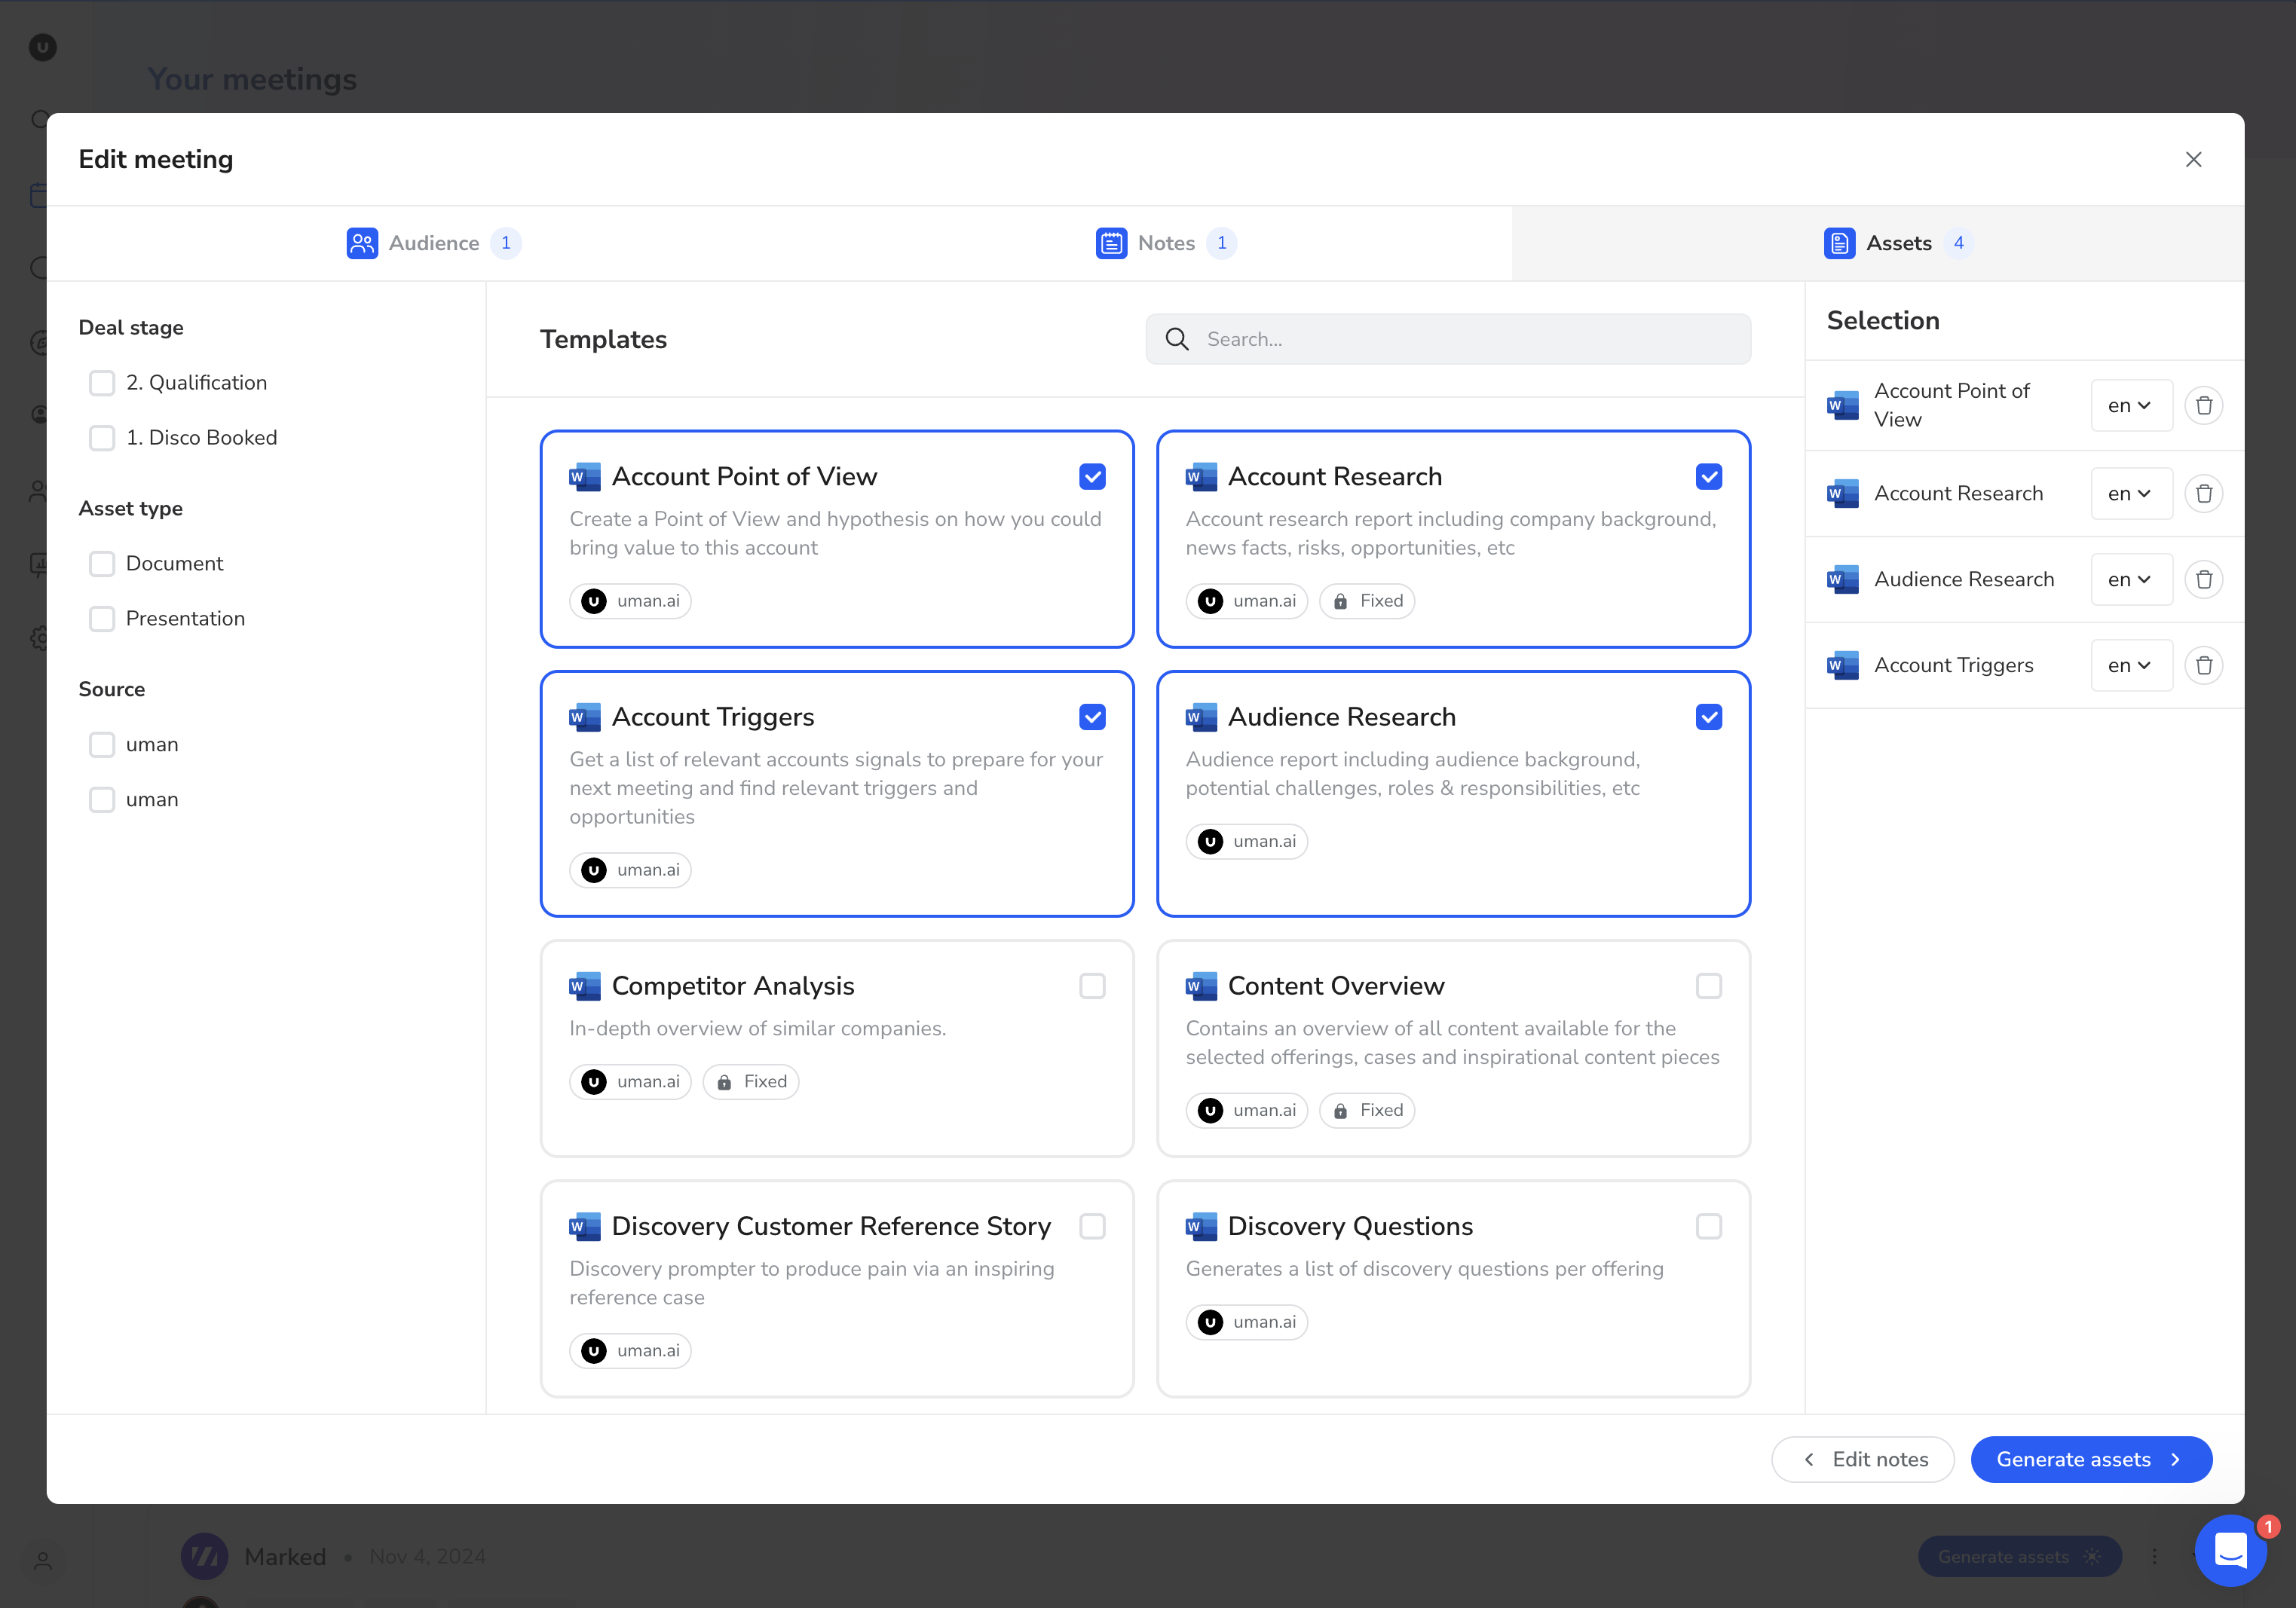This screenshot has width=2296, height=1608.
Task: Check the Competitor Analysis template
Action: click(x=1092, y=986)
